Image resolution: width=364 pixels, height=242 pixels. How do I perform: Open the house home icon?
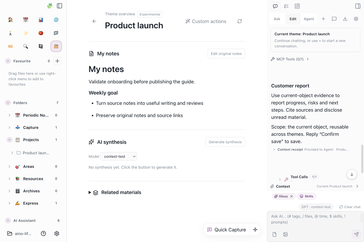point(10,20)
